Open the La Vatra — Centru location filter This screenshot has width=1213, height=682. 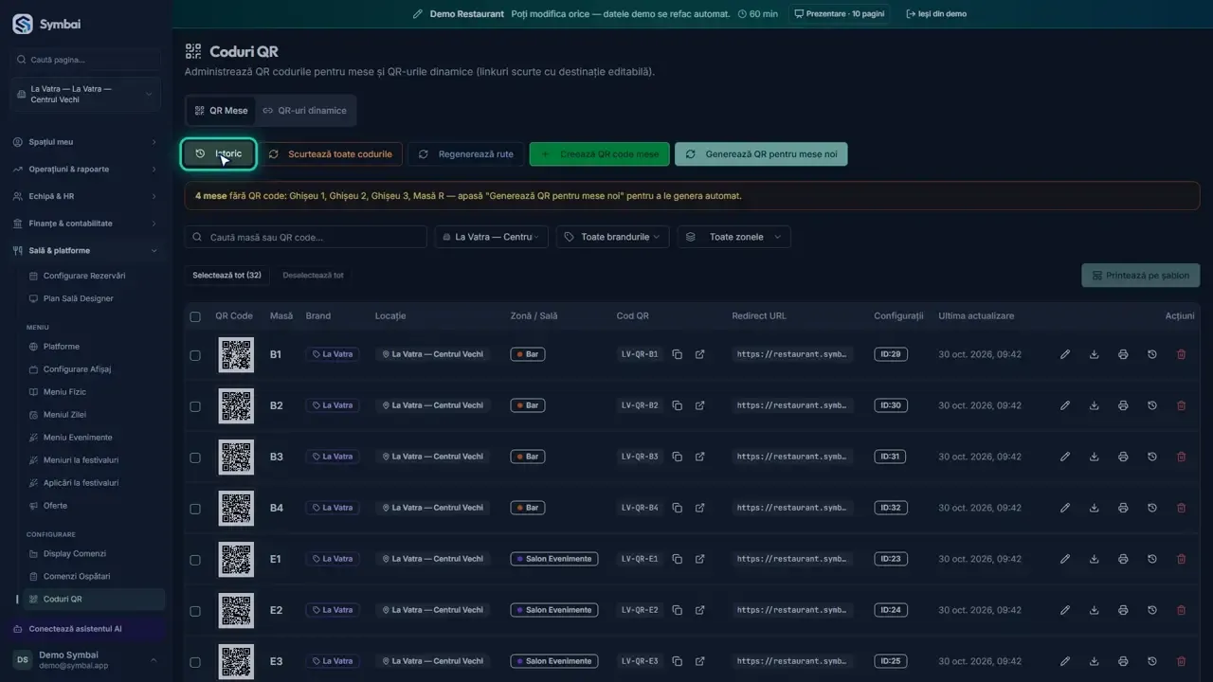pos(492,237)
